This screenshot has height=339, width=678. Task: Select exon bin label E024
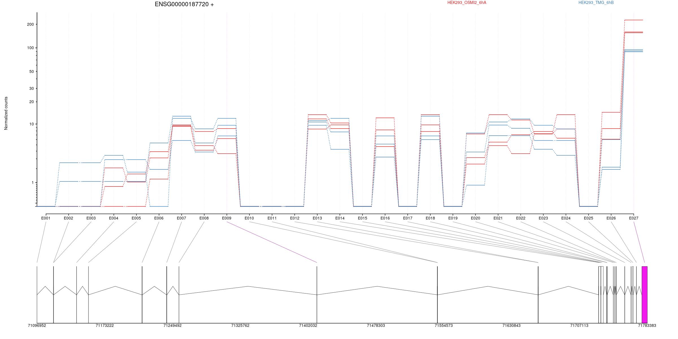tap(566, 218)
